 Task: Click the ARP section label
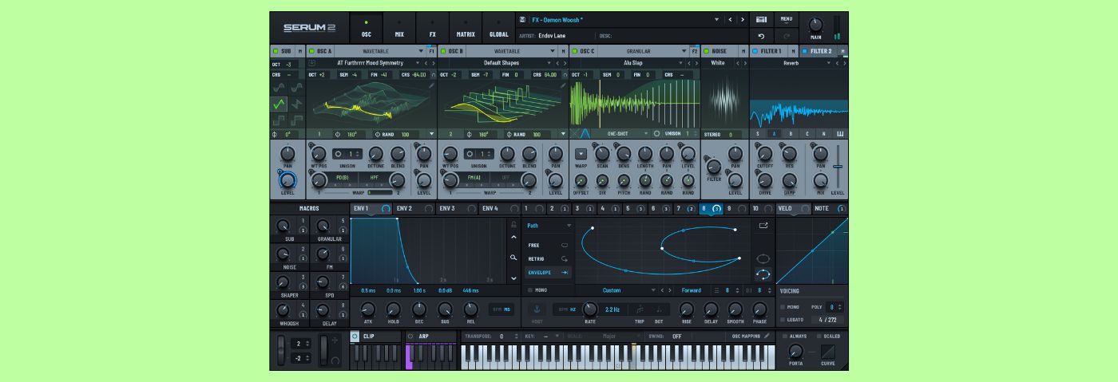pyautogui.click(x=424, y=337)
